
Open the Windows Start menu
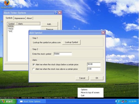[x=8, y=101]
